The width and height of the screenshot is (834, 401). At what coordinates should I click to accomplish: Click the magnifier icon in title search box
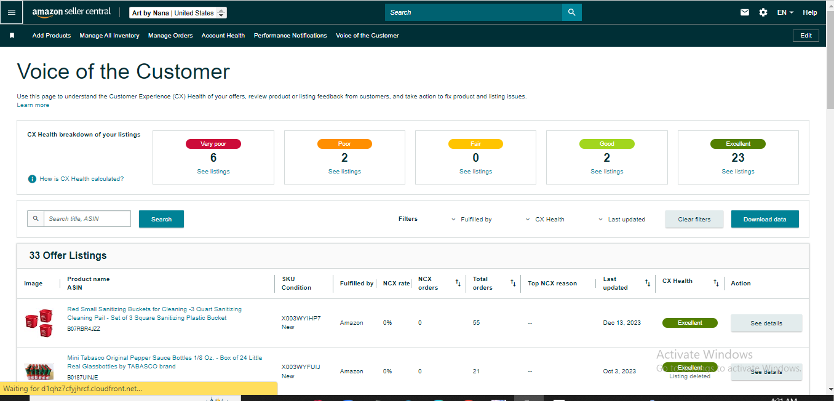coord(36,218)
